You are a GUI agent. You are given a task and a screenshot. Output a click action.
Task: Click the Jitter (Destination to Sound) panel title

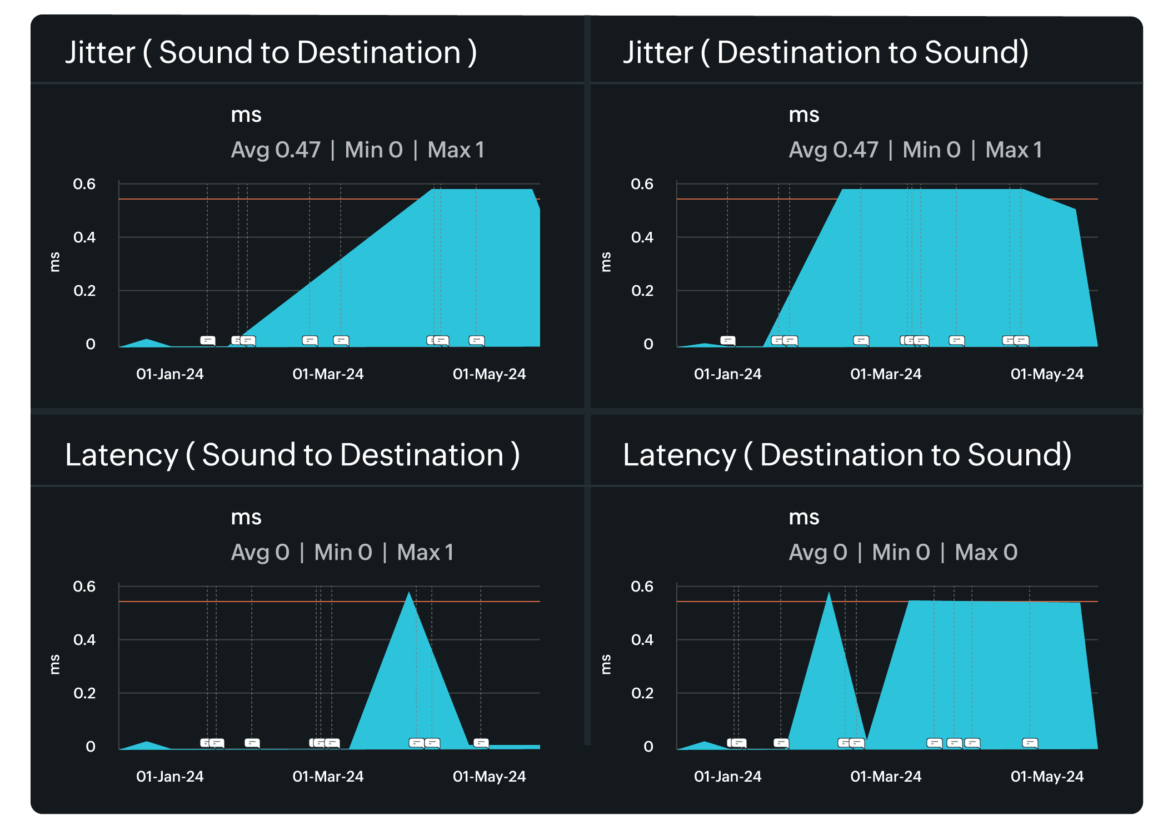[826, 52]
